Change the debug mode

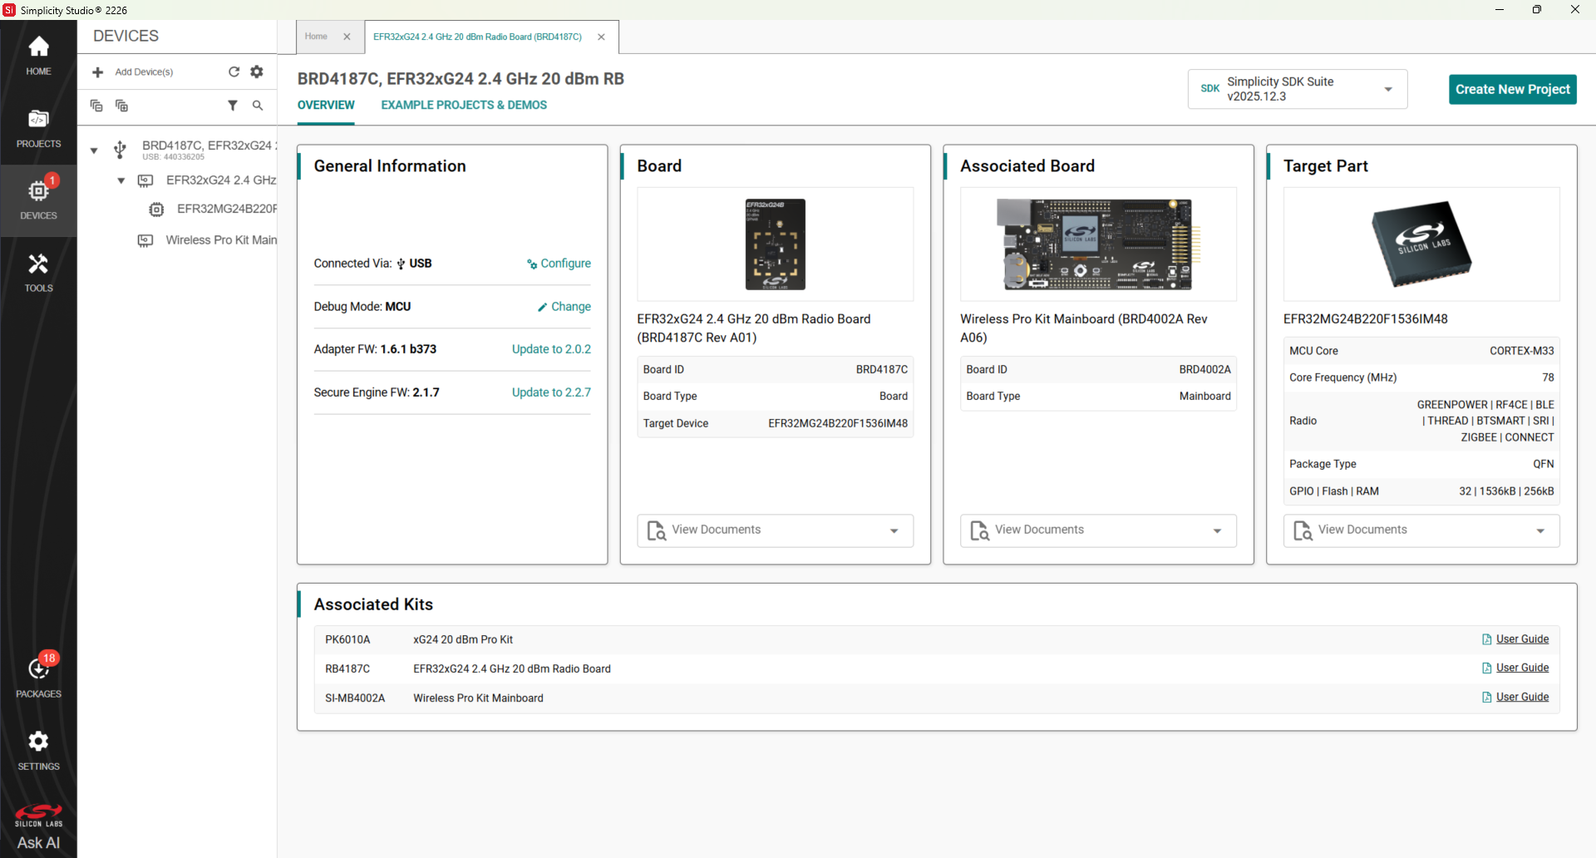(x=564, y=307)
